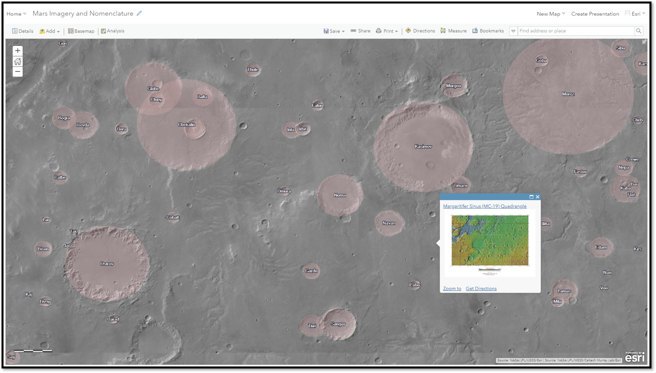Click the Ostrov crater label

(x=106, y=264)
